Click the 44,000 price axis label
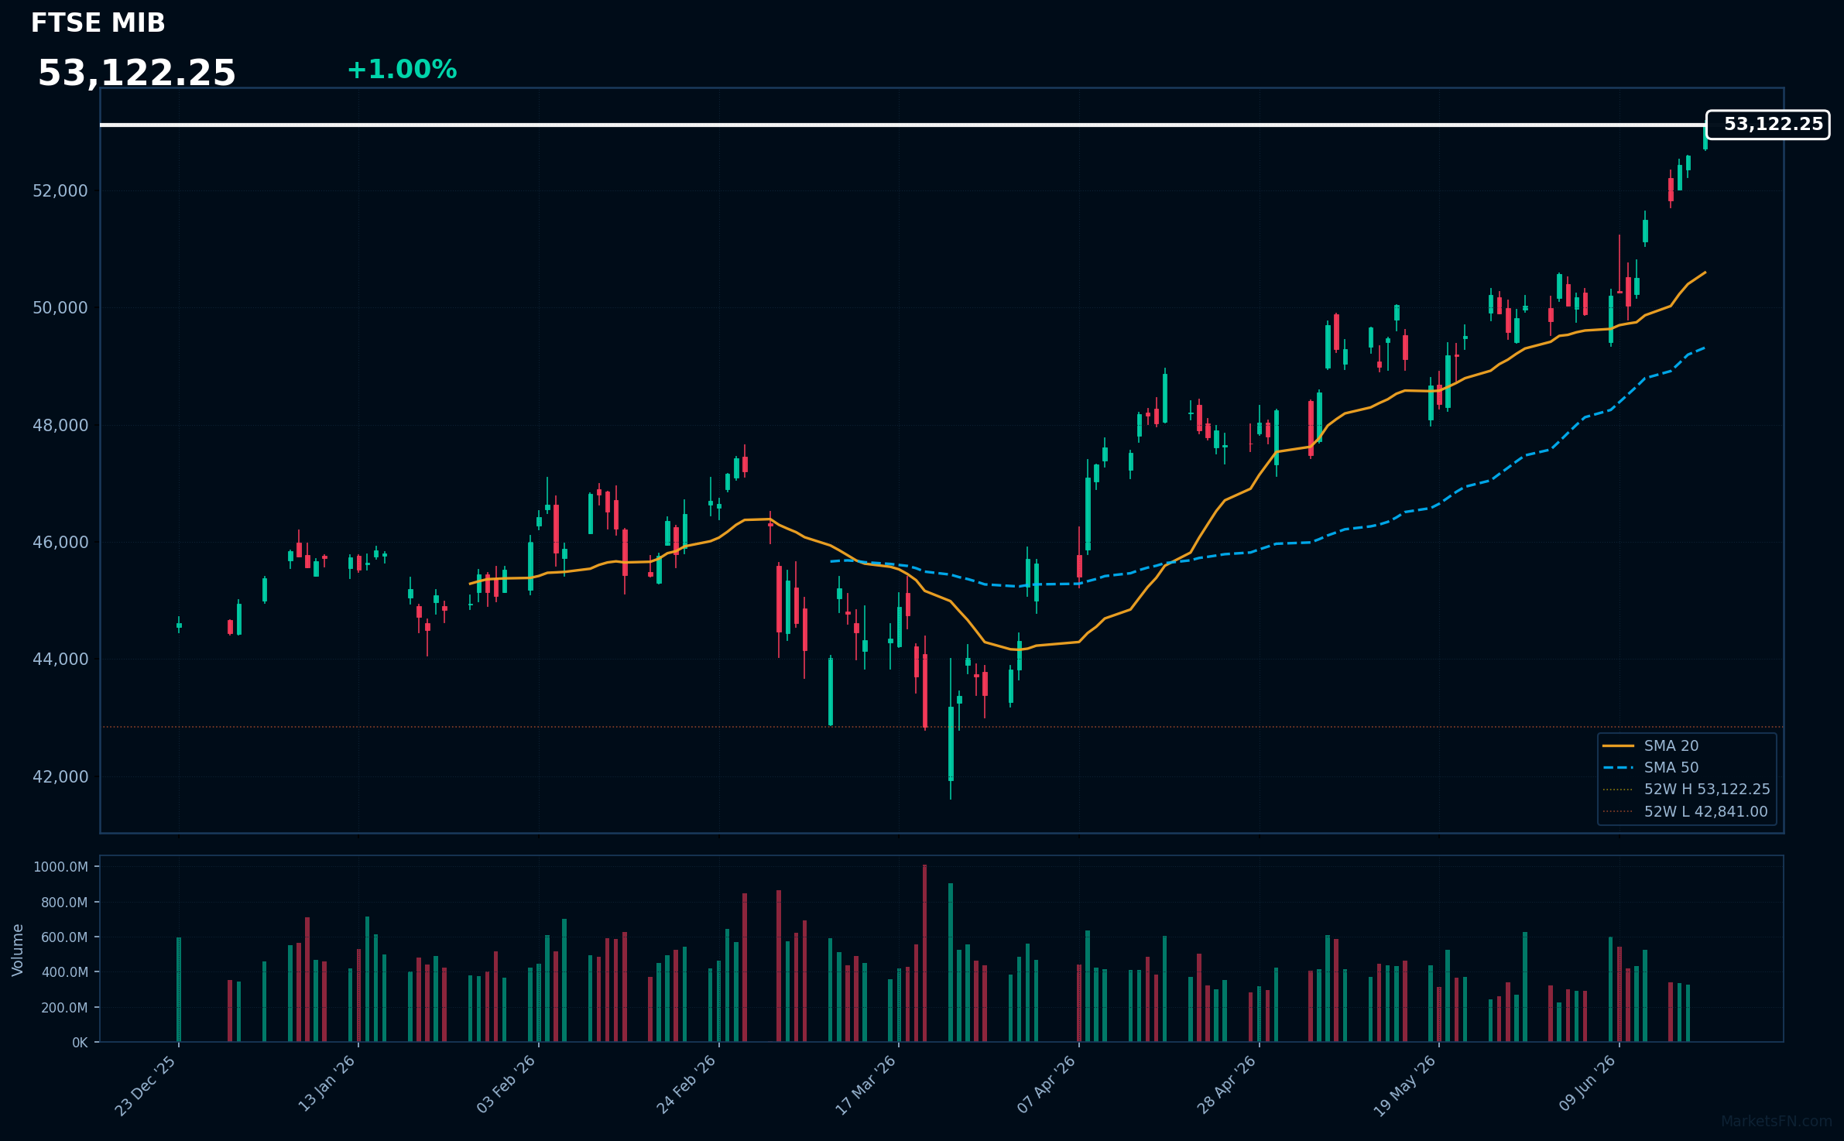This screenshot has height=1141, width=1844. point(60,660)
